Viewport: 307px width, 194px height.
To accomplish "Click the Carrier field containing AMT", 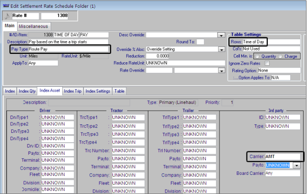I will pyautogui.click(x=282, y=157).
